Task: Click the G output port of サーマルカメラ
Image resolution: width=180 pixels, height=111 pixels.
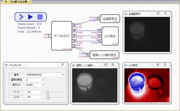Action: click(x=73, y=36)
